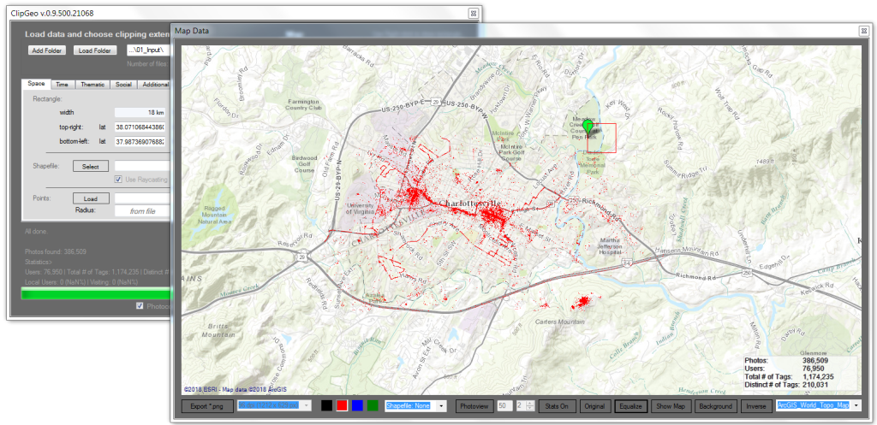Click the rectangle width input field
The image size is (877, 425).
pyautogui.click(x=141, y=112)
